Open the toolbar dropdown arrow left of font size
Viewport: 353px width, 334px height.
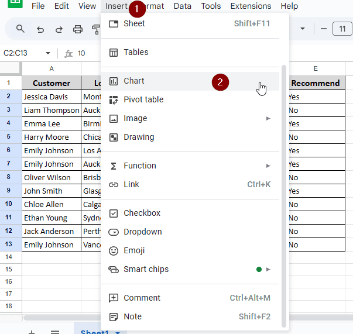point(303,29)
